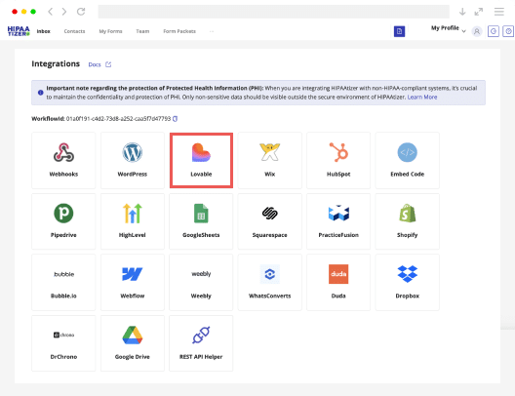Screen dimensions: 515x396
Task: Choose the GoogleSheets integration
Action: [x=201, y=221]
